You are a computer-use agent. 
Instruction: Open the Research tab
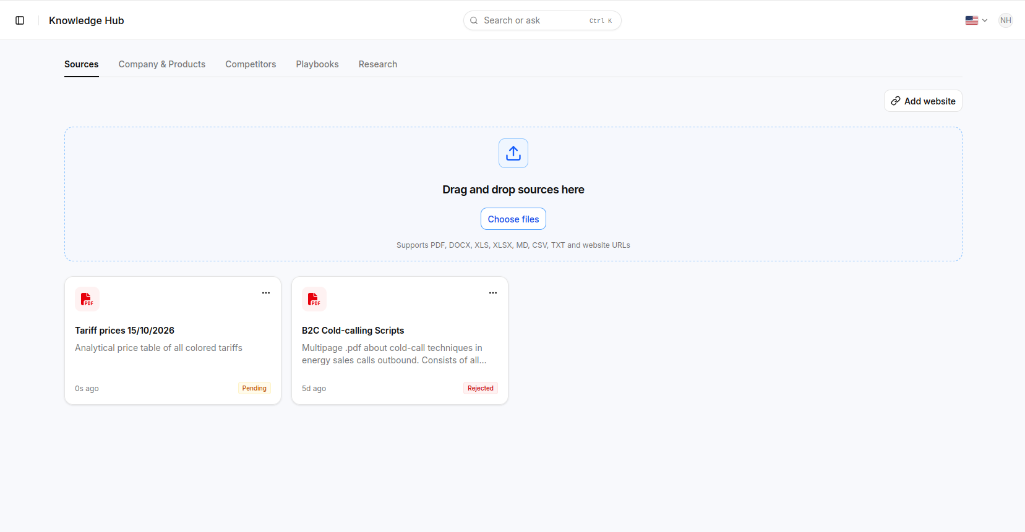coord(378,64)
